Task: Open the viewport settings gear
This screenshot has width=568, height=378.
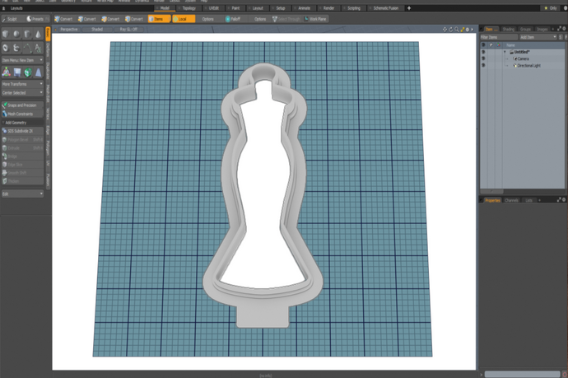Action: (468, 30)
